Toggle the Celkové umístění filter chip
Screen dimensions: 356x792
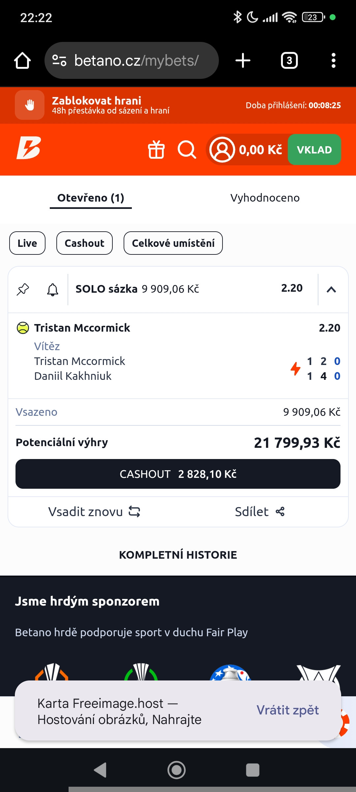coord(173,243)
